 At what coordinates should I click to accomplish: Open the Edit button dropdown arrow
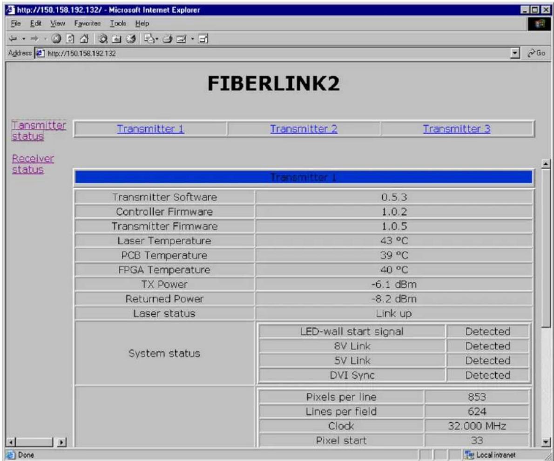[193, 39]
